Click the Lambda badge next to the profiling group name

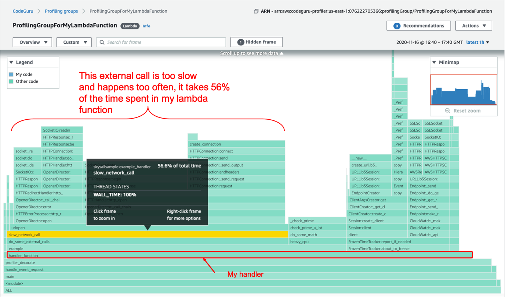(x=130, y=26)
